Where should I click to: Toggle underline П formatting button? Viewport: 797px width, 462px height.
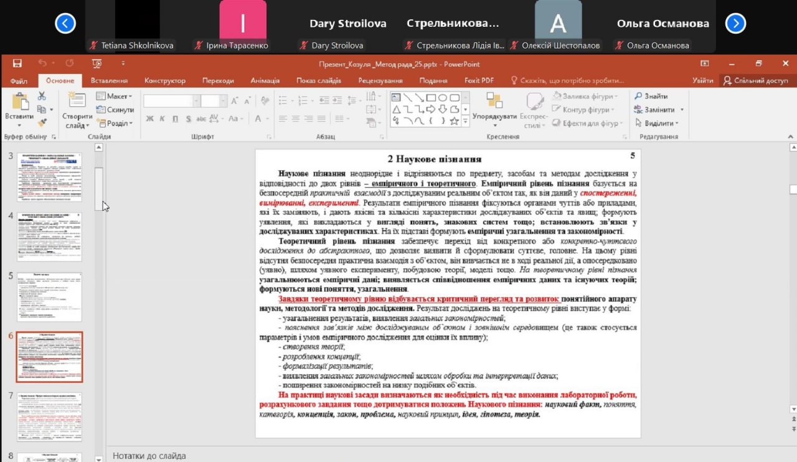174,119
